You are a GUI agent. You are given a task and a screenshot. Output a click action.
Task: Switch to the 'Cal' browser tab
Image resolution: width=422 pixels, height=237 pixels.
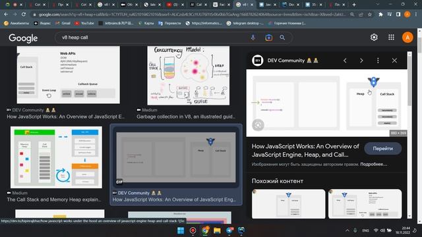pos(196,5)
